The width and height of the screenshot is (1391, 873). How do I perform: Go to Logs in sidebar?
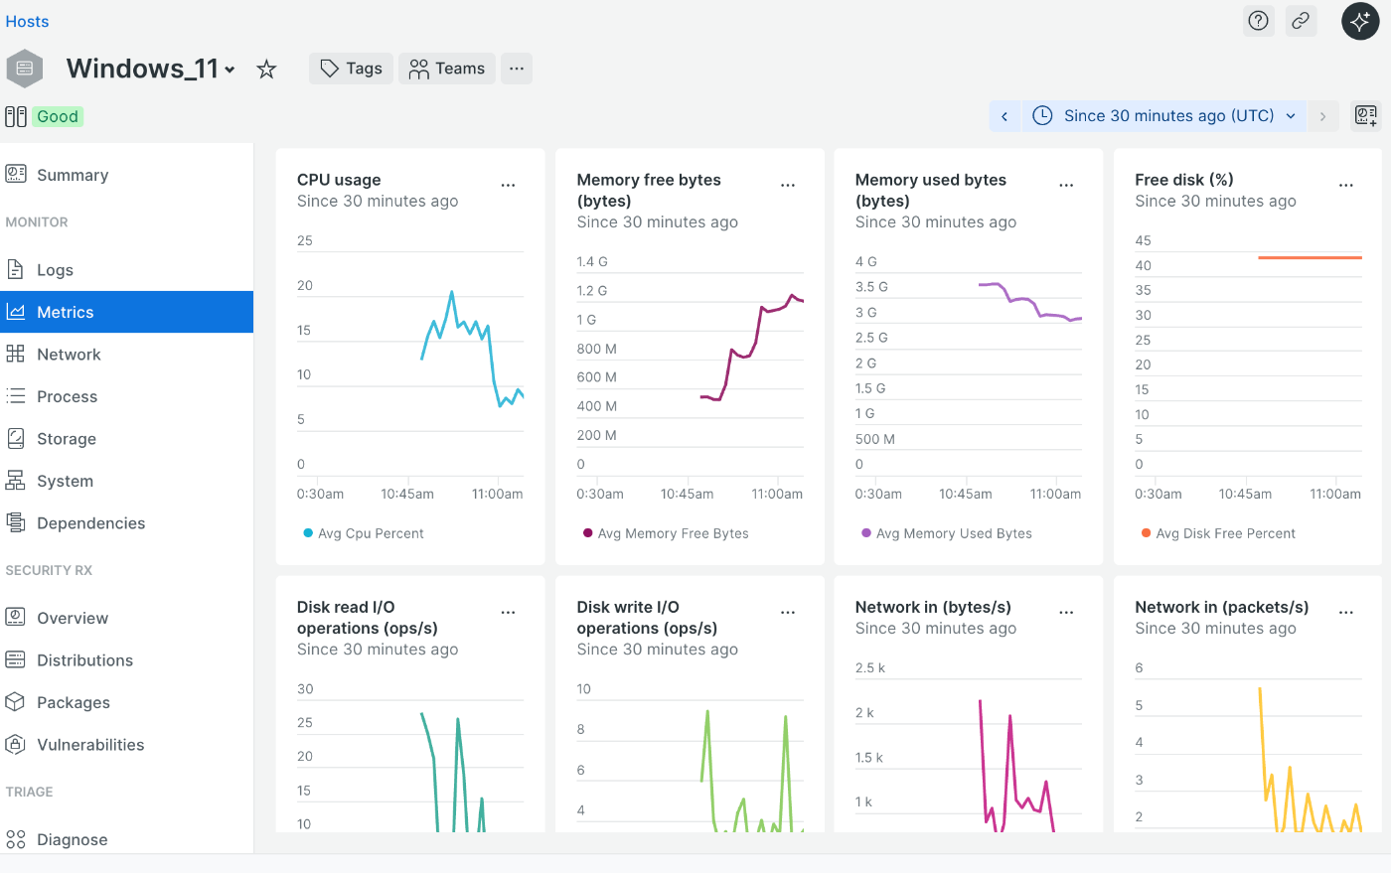click(x=126, y=269)
